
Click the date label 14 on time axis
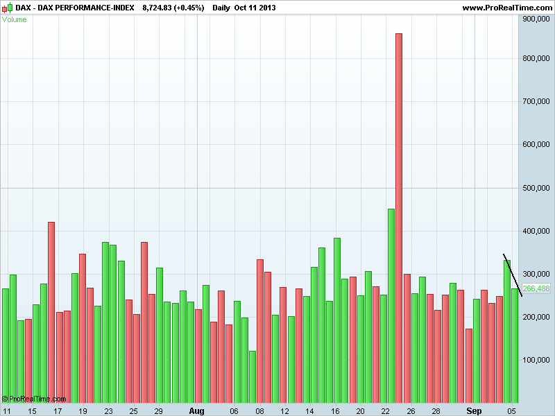pos(309,411)
